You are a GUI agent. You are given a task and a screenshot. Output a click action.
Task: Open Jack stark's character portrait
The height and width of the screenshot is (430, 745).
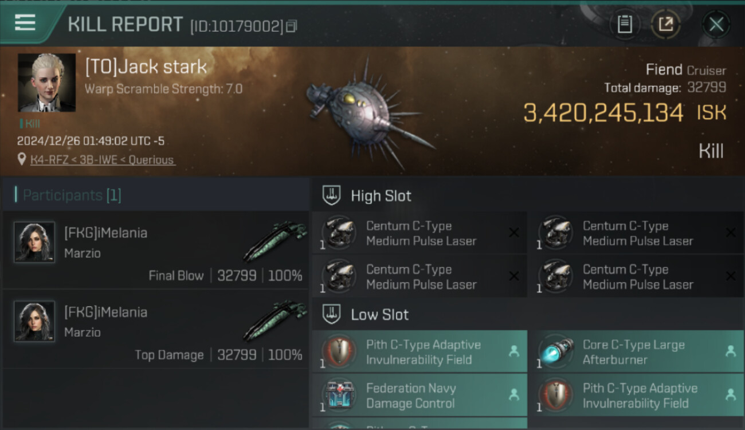46,83
